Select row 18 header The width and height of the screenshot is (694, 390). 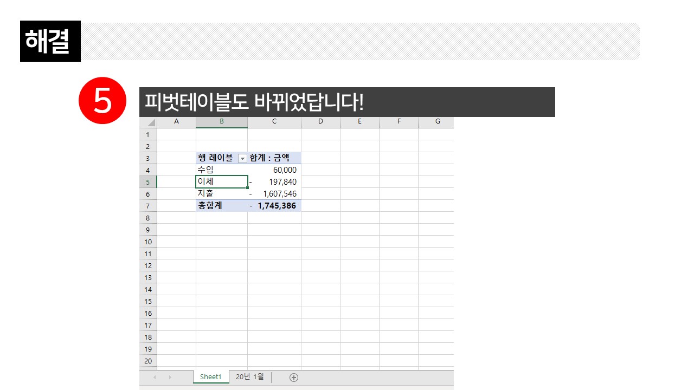(x=148, y=337)
